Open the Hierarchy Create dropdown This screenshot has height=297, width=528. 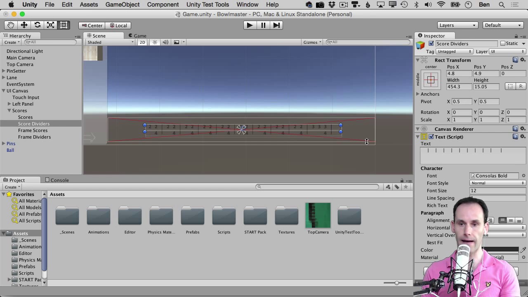coord(12,42)
